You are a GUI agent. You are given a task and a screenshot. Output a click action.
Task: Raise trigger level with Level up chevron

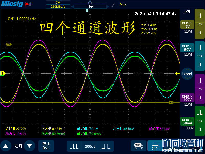187,70
